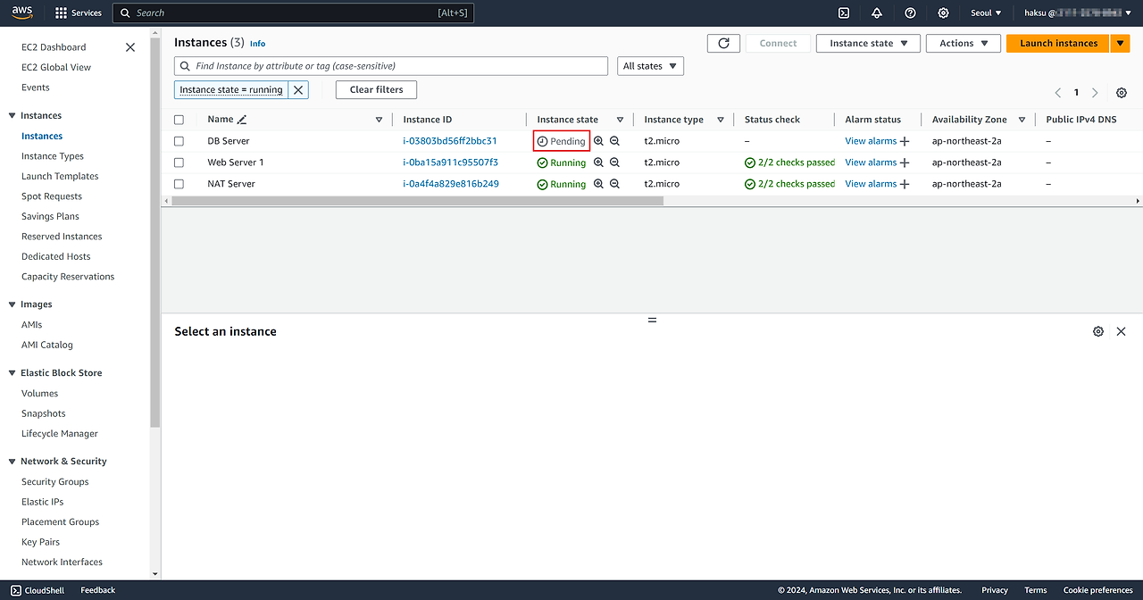Open the help question mark icon

910,13
